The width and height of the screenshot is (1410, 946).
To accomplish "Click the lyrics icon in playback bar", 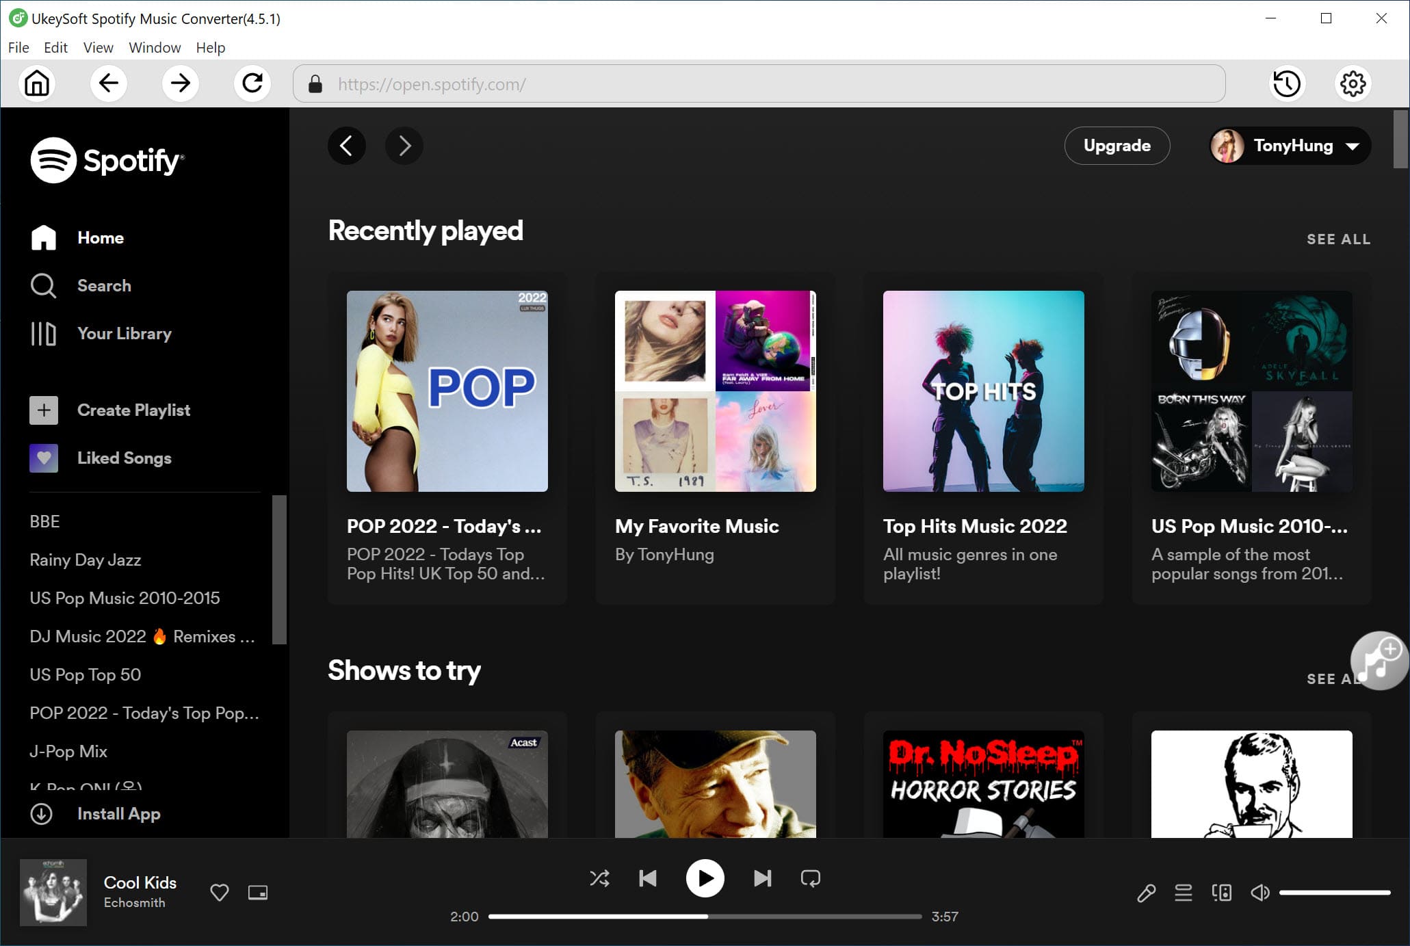I will pyautogui.click(x=1144, y=892).
